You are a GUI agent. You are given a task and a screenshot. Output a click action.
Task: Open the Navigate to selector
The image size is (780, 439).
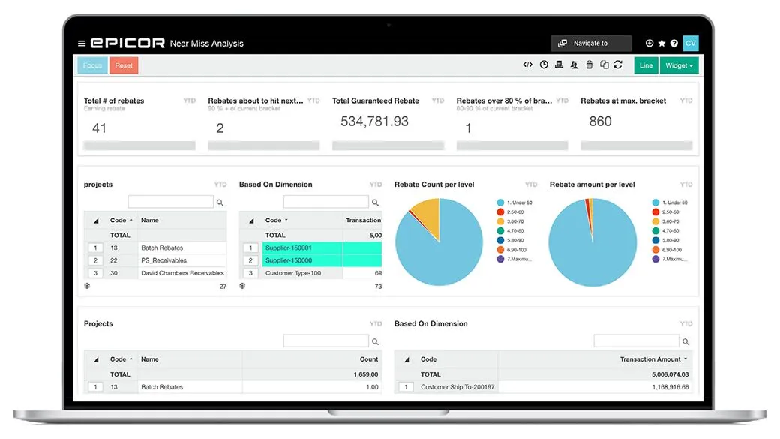coord(591,44)
